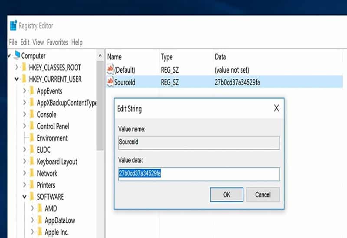Select the Keyboard Layout tree item label
Image resolution: width=347 pixels, height=238 pixels.
57,161
